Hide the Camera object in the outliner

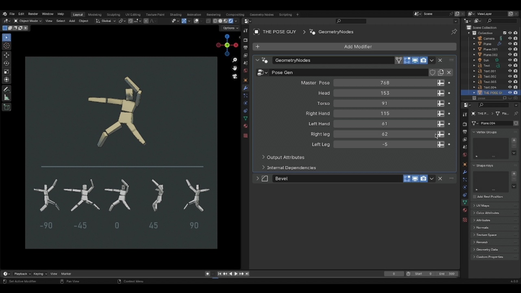[x=510, y=38]
